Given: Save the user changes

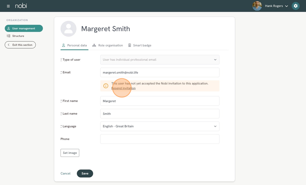Looking at the screenshot, I should 85,174.
